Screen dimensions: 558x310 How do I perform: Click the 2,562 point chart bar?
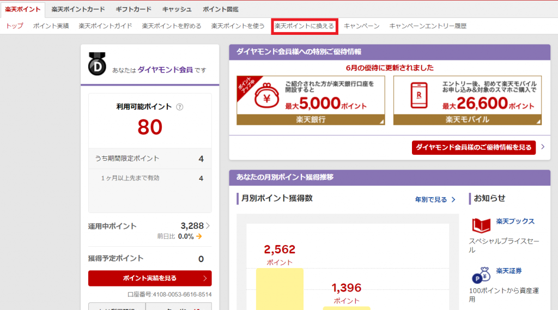(x=280, y=289)
